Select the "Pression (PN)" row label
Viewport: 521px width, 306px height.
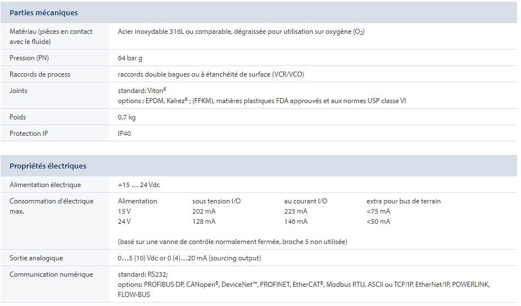click(29, 58)
